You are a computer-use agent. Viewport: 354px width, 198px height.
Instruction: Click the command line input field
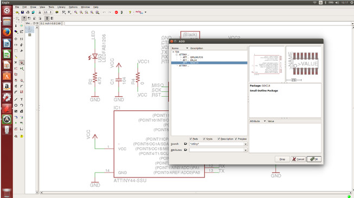pyautogui.click(x=208, y=23)
